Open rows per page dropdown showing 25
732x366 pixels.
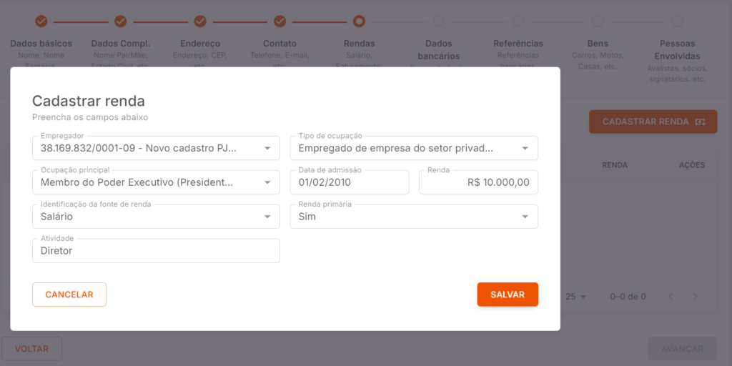(575, 297)
